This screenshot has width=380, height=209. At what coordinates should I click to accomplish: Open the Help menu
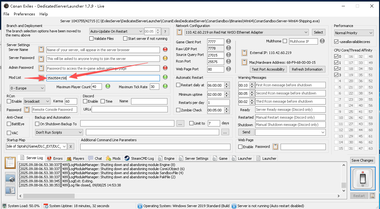[x=44, y=14]
